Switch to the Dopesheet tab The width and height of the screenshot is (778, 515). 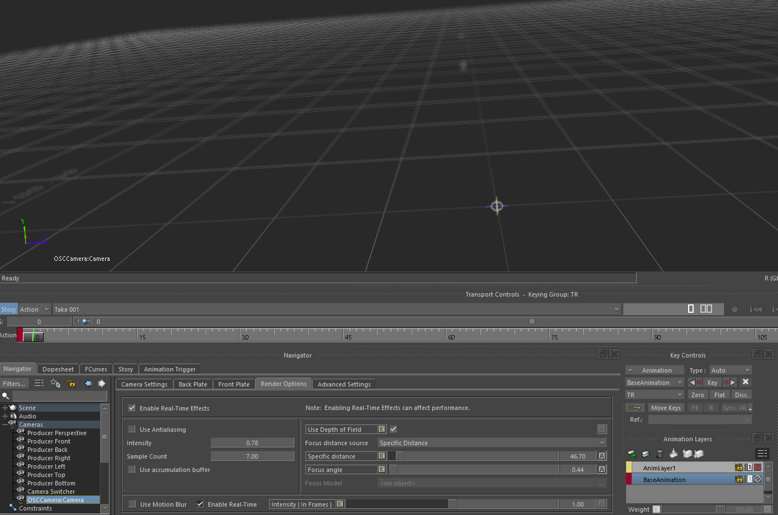coord(58,369)
